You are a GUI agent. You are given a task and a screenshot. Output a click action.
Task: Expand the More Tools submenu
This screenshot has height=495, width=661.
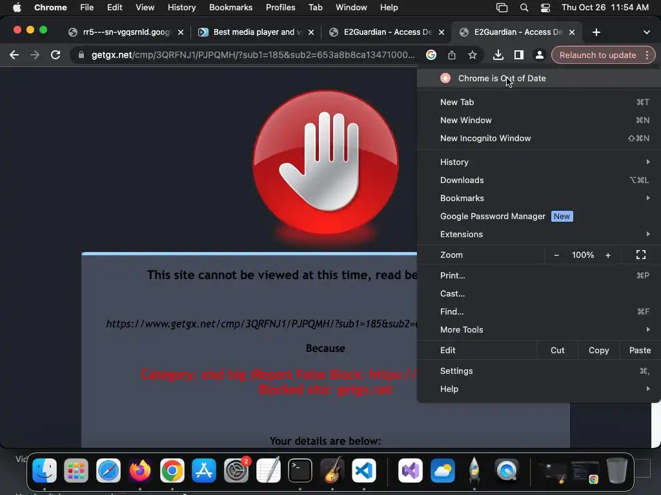point(539,330)
